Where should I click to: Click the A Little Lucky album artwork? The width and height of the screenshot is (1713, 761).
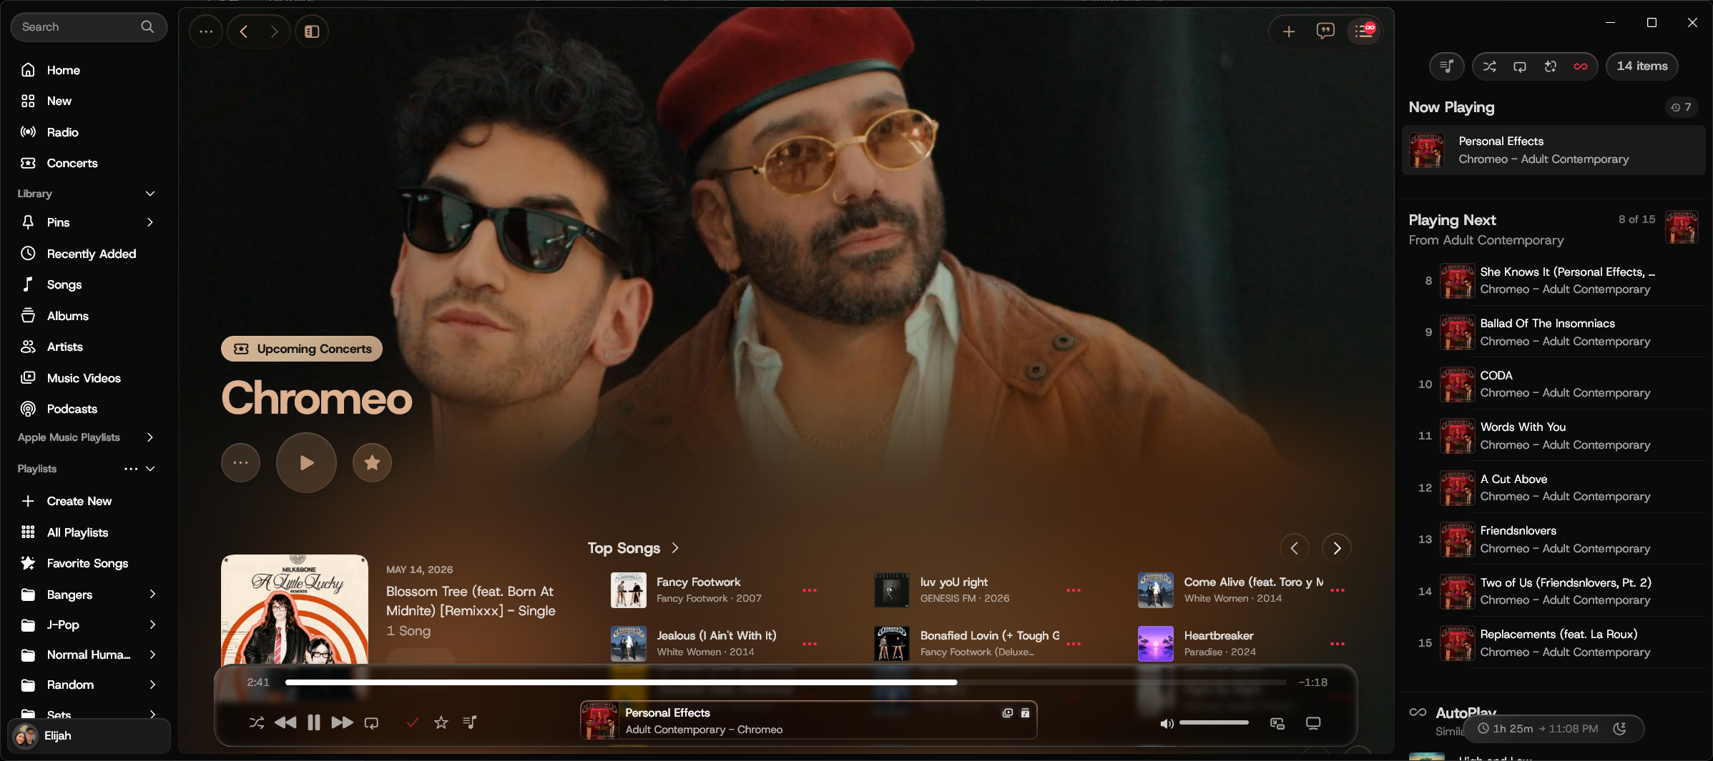click(x=295, y=610)
